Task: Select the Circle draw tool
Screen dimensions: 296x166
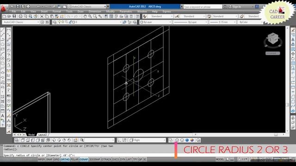Action: pyautogui.click(x=3, y=59)
